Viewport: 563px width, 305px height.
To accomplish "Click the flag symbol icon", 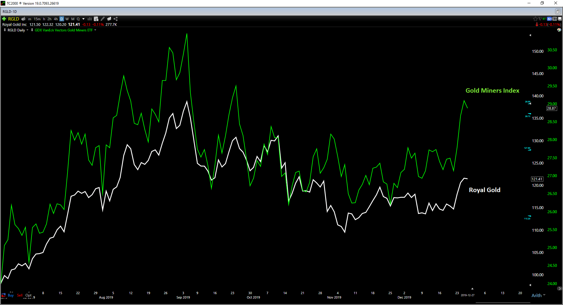I will (540, 19).
